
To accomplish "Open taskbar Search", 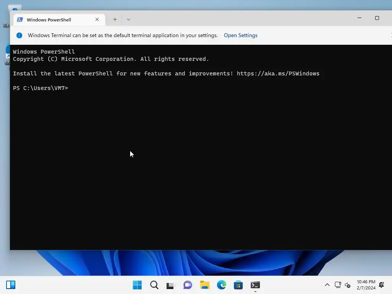I will [154, 285].
